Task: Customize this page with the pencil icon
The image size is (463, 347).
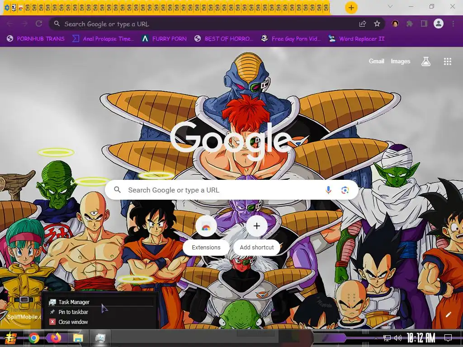Action: (448, 314)
